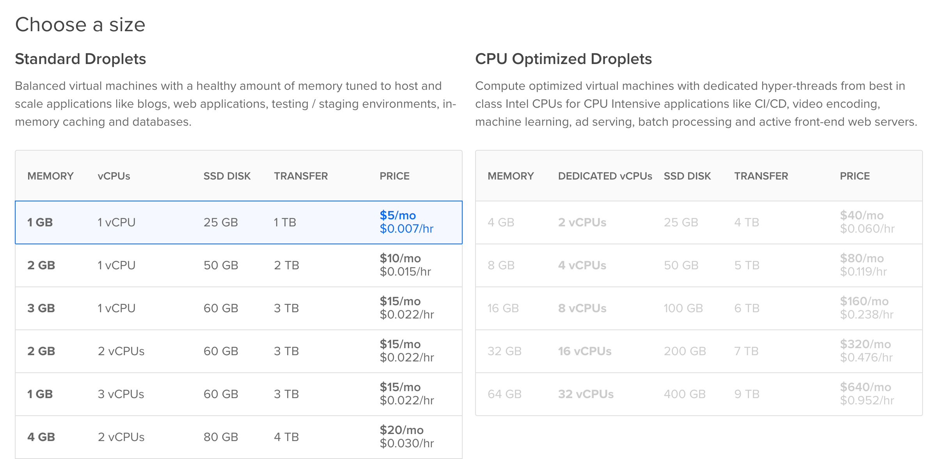Select the $160/mo 8 vCPUs droplet
Screen dimensions: 944x459
699,308
